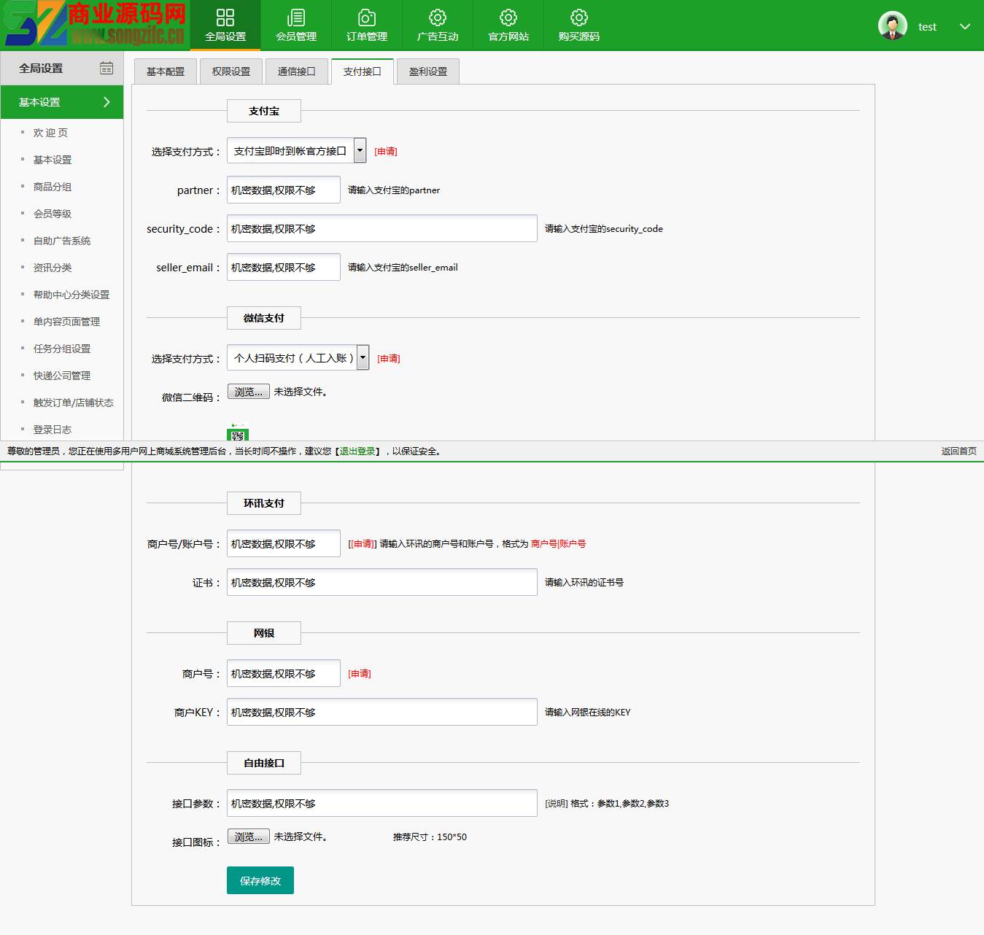Click the 订单管理 camera icon

[x=367, y=18]
